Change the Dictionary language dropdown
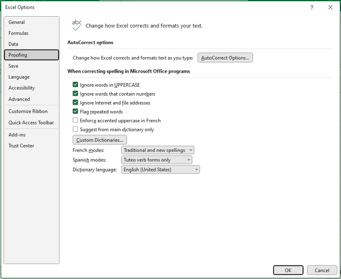The image size is (341, 279). [x=160, y=170]
